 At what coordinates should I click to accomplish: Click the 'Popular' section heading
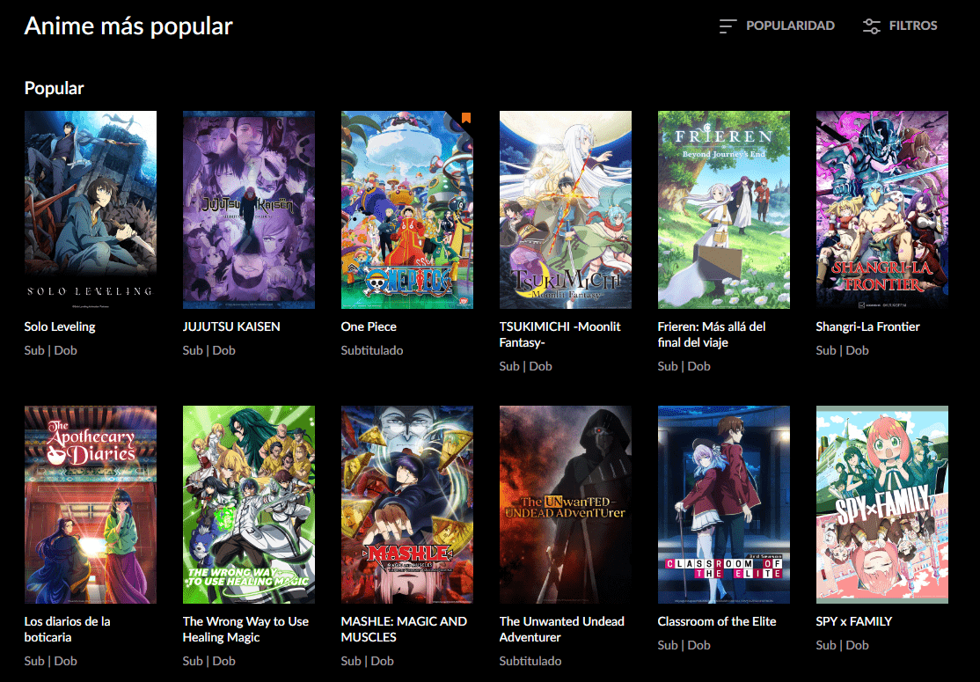coord(54,88)
